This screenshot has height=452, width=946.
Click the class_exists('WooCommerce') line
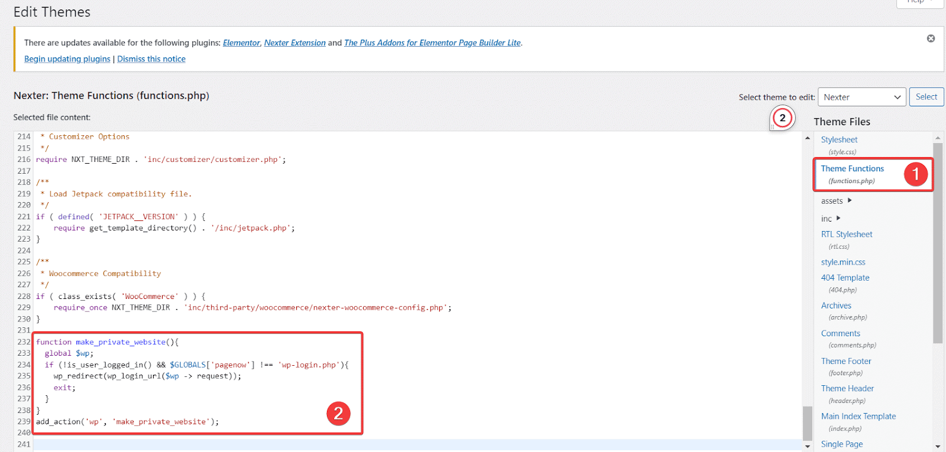121,296
